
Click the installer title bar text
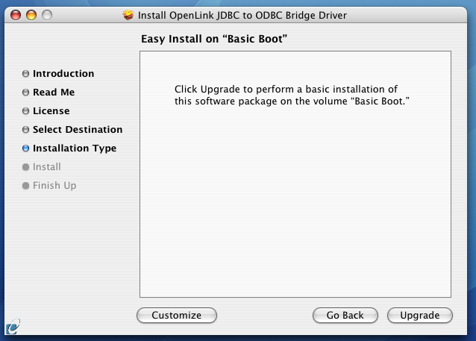point(242,15)
